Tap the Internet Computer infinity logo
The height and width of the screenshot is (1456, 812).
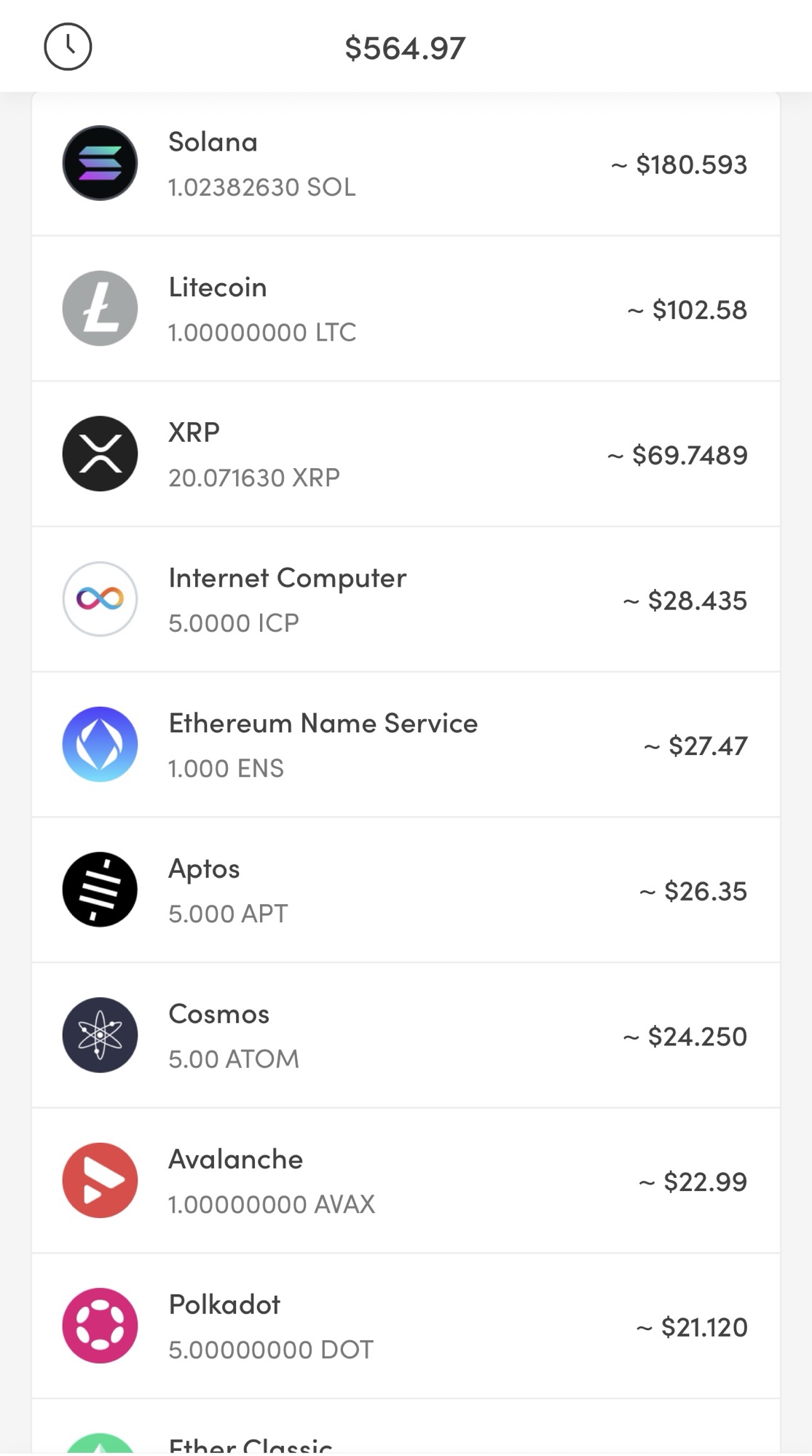[100, 599]
